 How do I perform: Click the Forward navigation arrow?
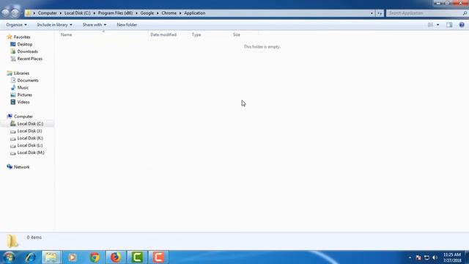point(15,13)
